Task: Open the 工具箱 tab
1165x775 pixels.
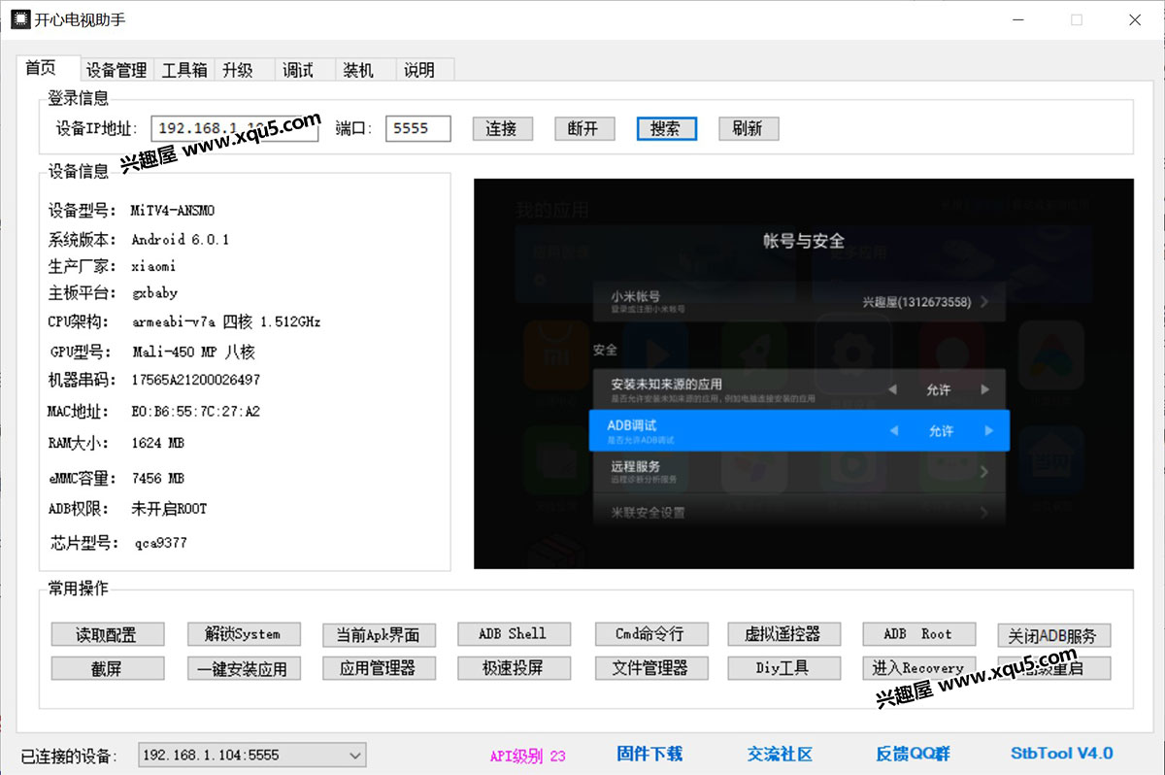Action: [184, 70]
